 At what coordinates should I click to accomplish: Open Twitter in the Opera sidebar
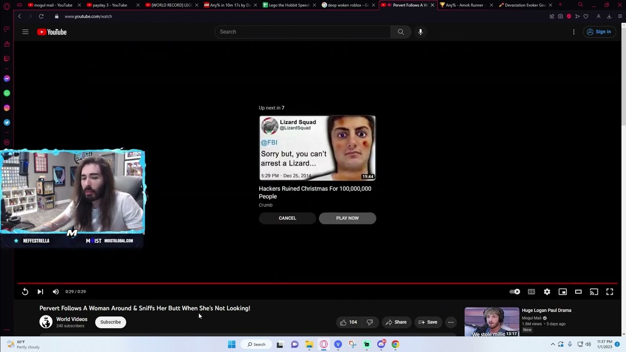click(x=7, y=122)
